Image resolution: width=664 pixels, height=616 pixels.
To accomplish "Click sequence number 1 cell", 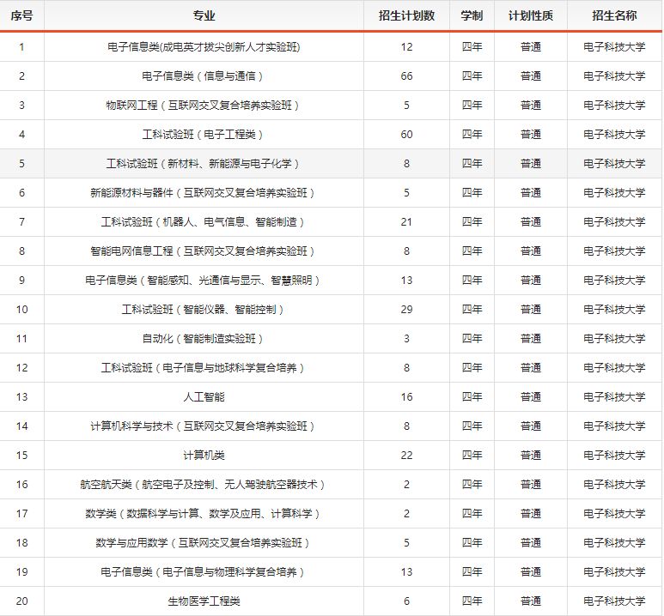I will (x=21, y=47).
